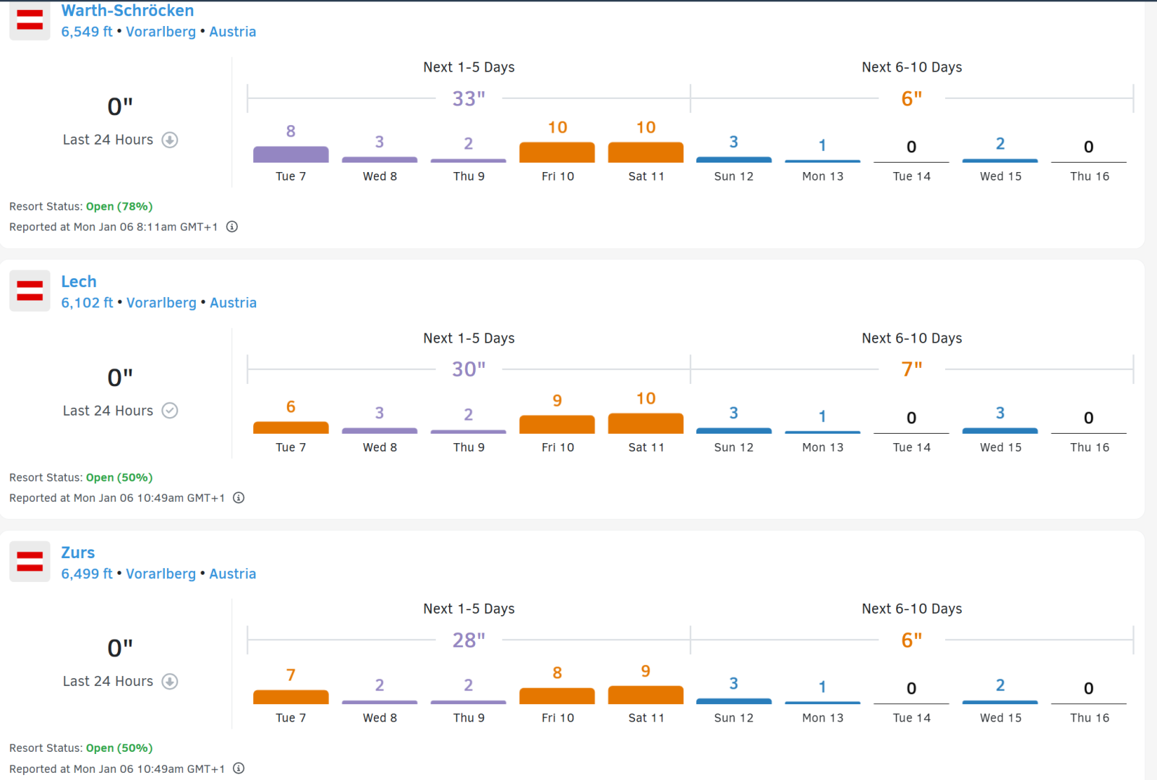1157x780 pixels.
Task: Select Sat 11 bar in Warth-Schröcken forecast
Action: click(x=646, y=153)
